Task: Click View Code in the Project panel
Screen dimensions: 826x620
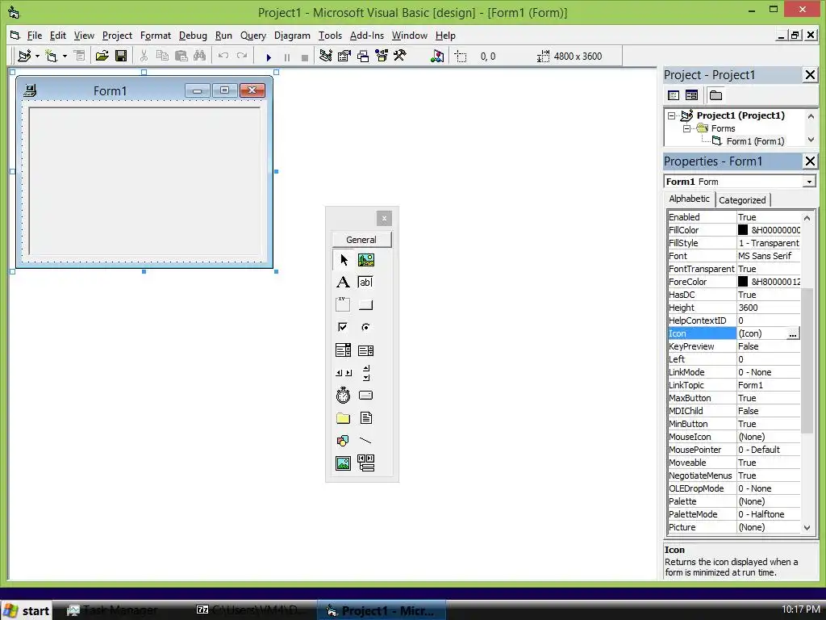Action: pyautogui.click(x=674, y=95)
